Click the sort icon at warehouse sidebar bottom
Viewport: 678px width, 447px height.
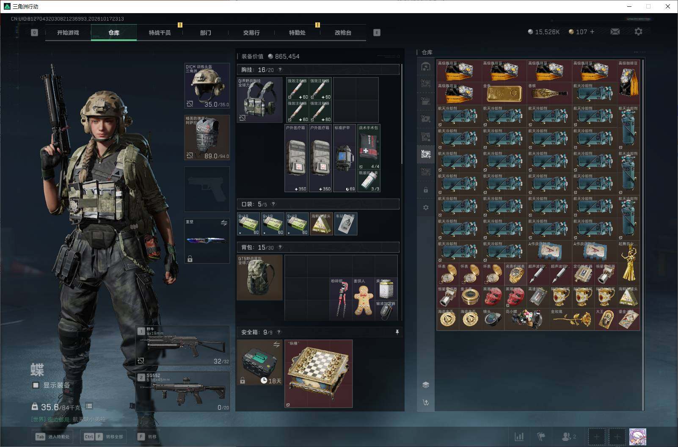coord(426,402)
